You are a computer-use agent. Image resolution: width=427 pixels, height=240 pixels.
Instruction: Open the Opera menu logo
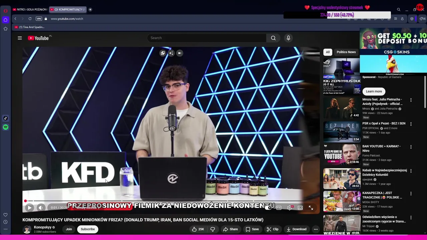pyautogui.click(x=5, y=11)
